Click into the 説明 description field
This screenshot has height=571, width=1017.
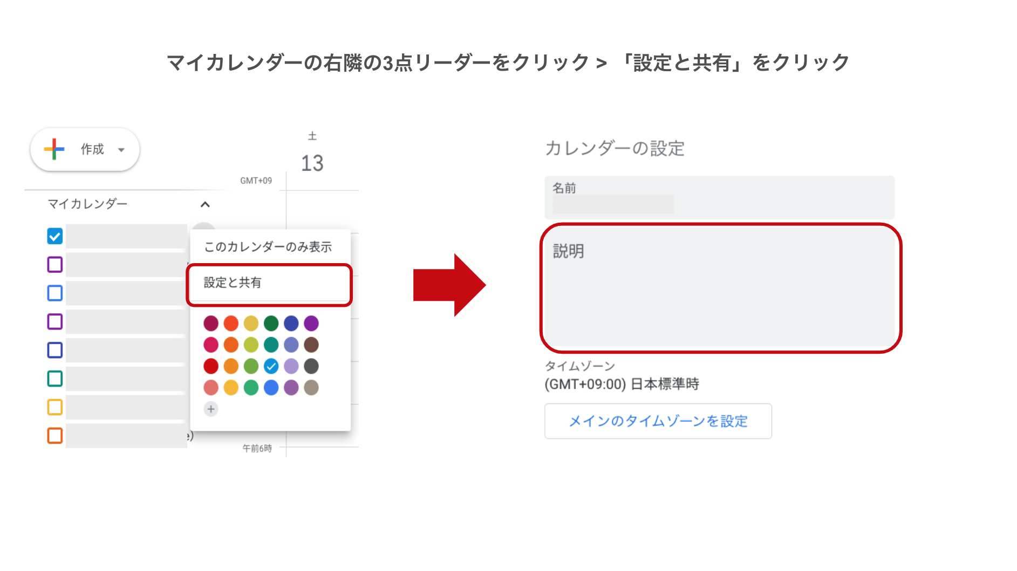pyautogui.click(x=719, y=287)
